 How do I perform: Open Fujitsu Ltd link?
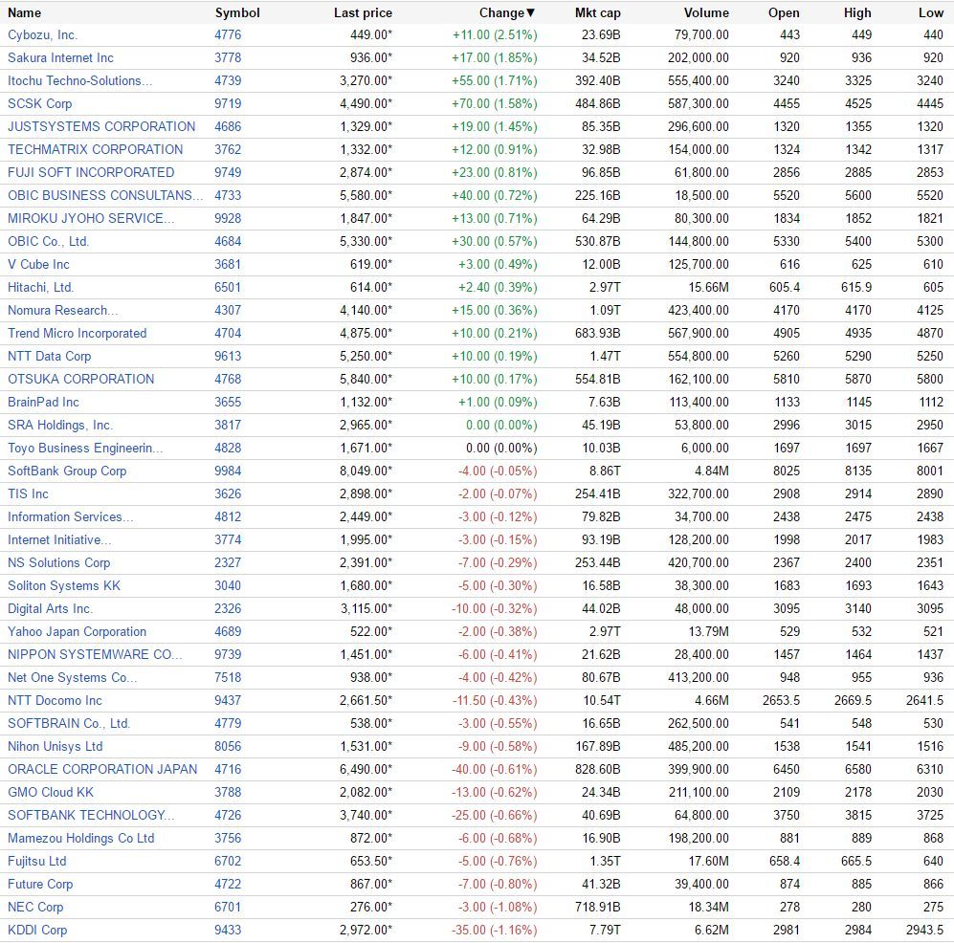[x=37, y=861]
